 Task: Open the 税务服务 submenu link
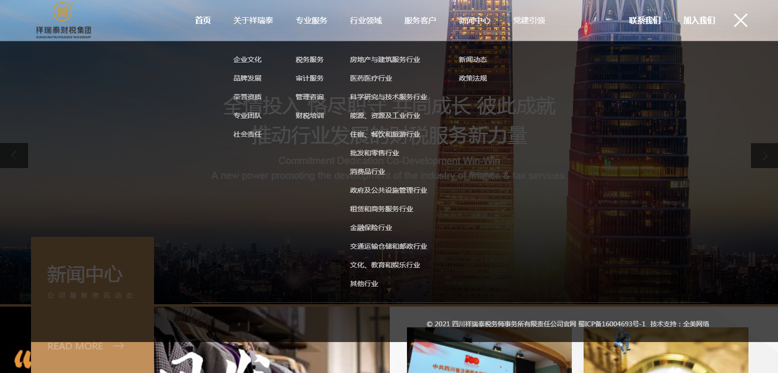tap(310, 59)
